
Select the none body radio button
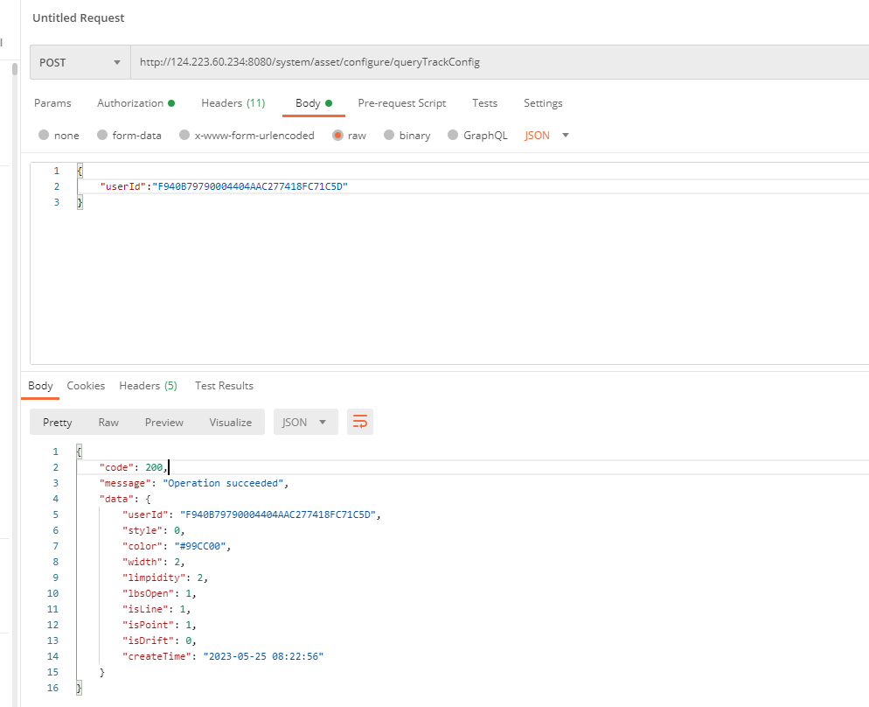[44, 136]
